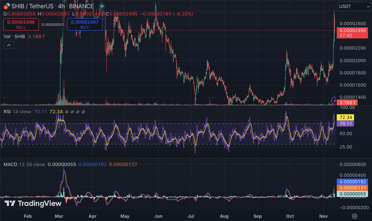
Task: Click the close value 0.00002495 in OHLC
Action: (x=123, y=14)
